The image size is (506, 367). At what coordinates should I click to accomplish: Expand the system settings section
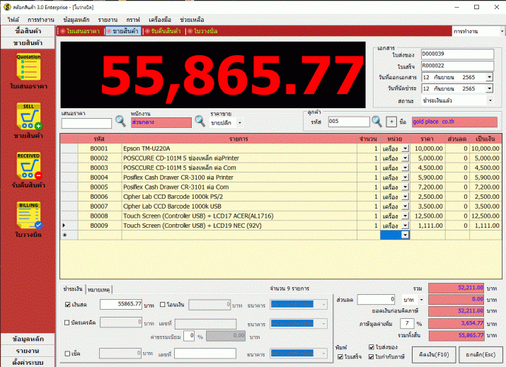click(28, 362)
